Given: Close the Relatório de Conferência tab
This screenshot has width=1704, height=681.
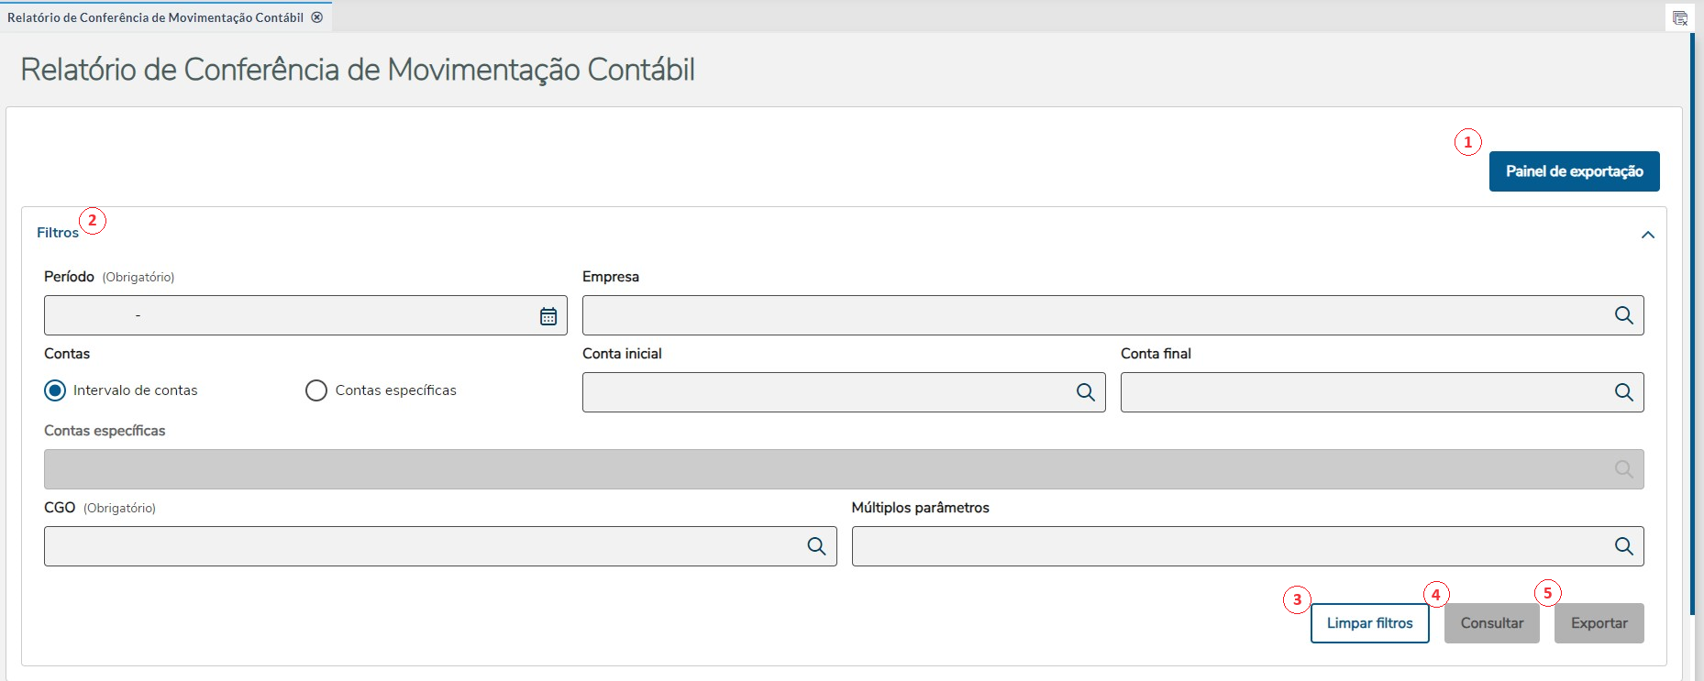Looking at the screenshot, I should tap(317, 17).
